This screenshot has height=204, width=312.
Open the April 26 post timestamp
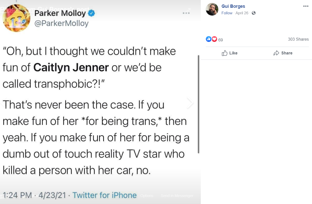[242, 13]
